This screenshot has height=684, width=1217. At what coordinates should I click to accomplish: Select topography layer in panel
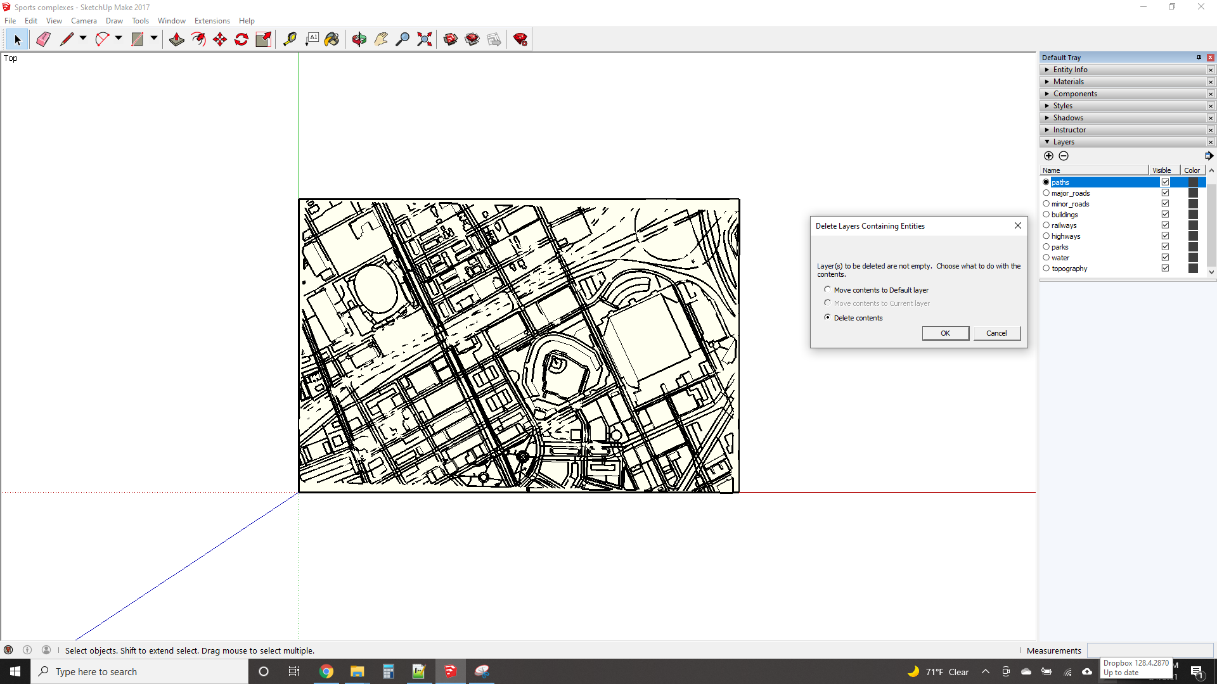1070,268
